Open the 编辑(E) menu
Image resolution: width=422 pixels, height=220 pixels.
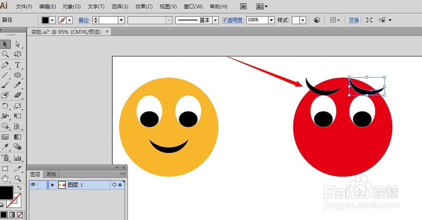point(47,6)
